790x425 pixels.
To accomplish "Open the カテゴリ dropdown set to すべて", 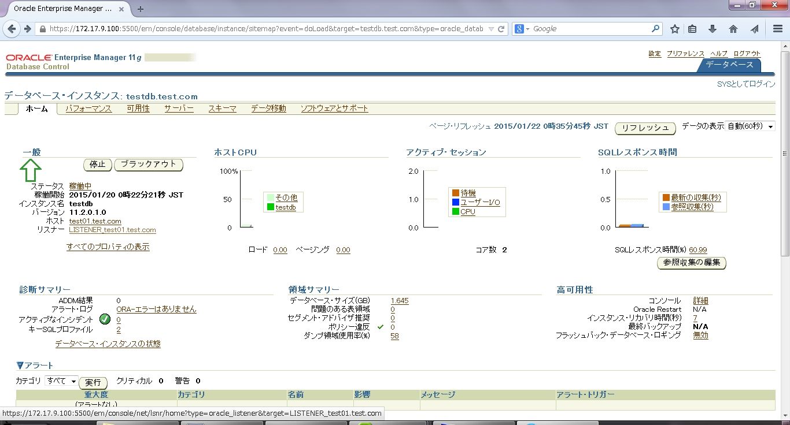I will tap(61, 381).
